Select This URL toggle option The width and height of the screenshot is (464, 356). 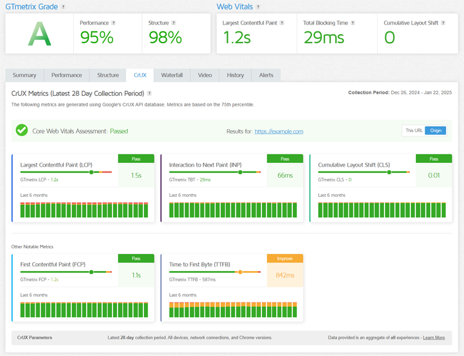click(414, 130)
